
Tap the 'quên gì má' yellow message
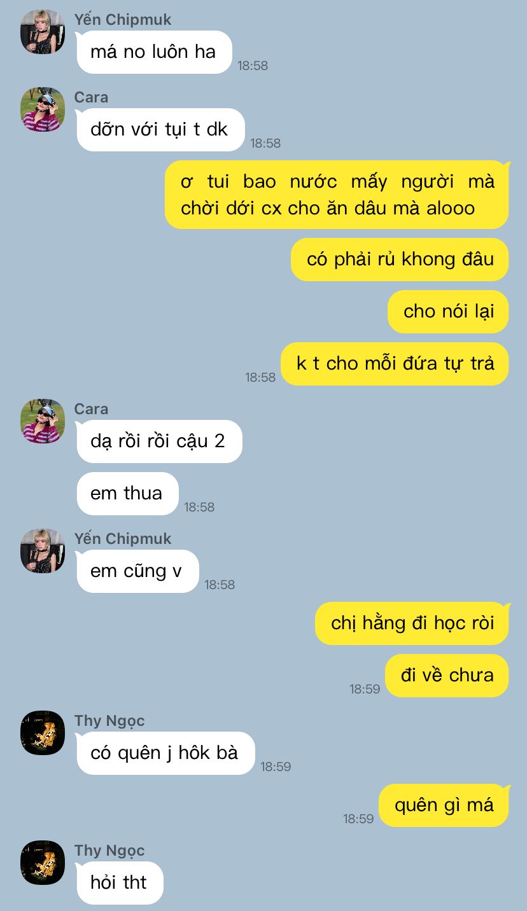(x=444, y=805)
